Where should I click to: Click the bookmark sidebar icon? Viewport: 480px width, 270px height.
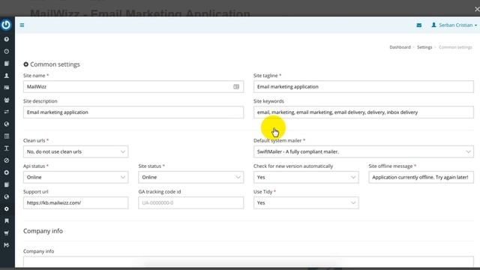pos(7,220)
